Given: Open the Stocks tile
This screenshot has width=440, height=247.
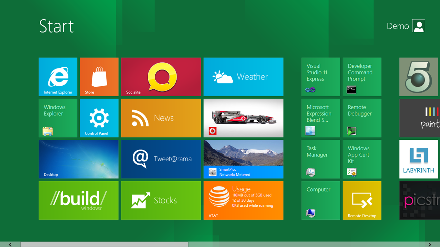Looking at the screenshot, I should tap(161, 200).
